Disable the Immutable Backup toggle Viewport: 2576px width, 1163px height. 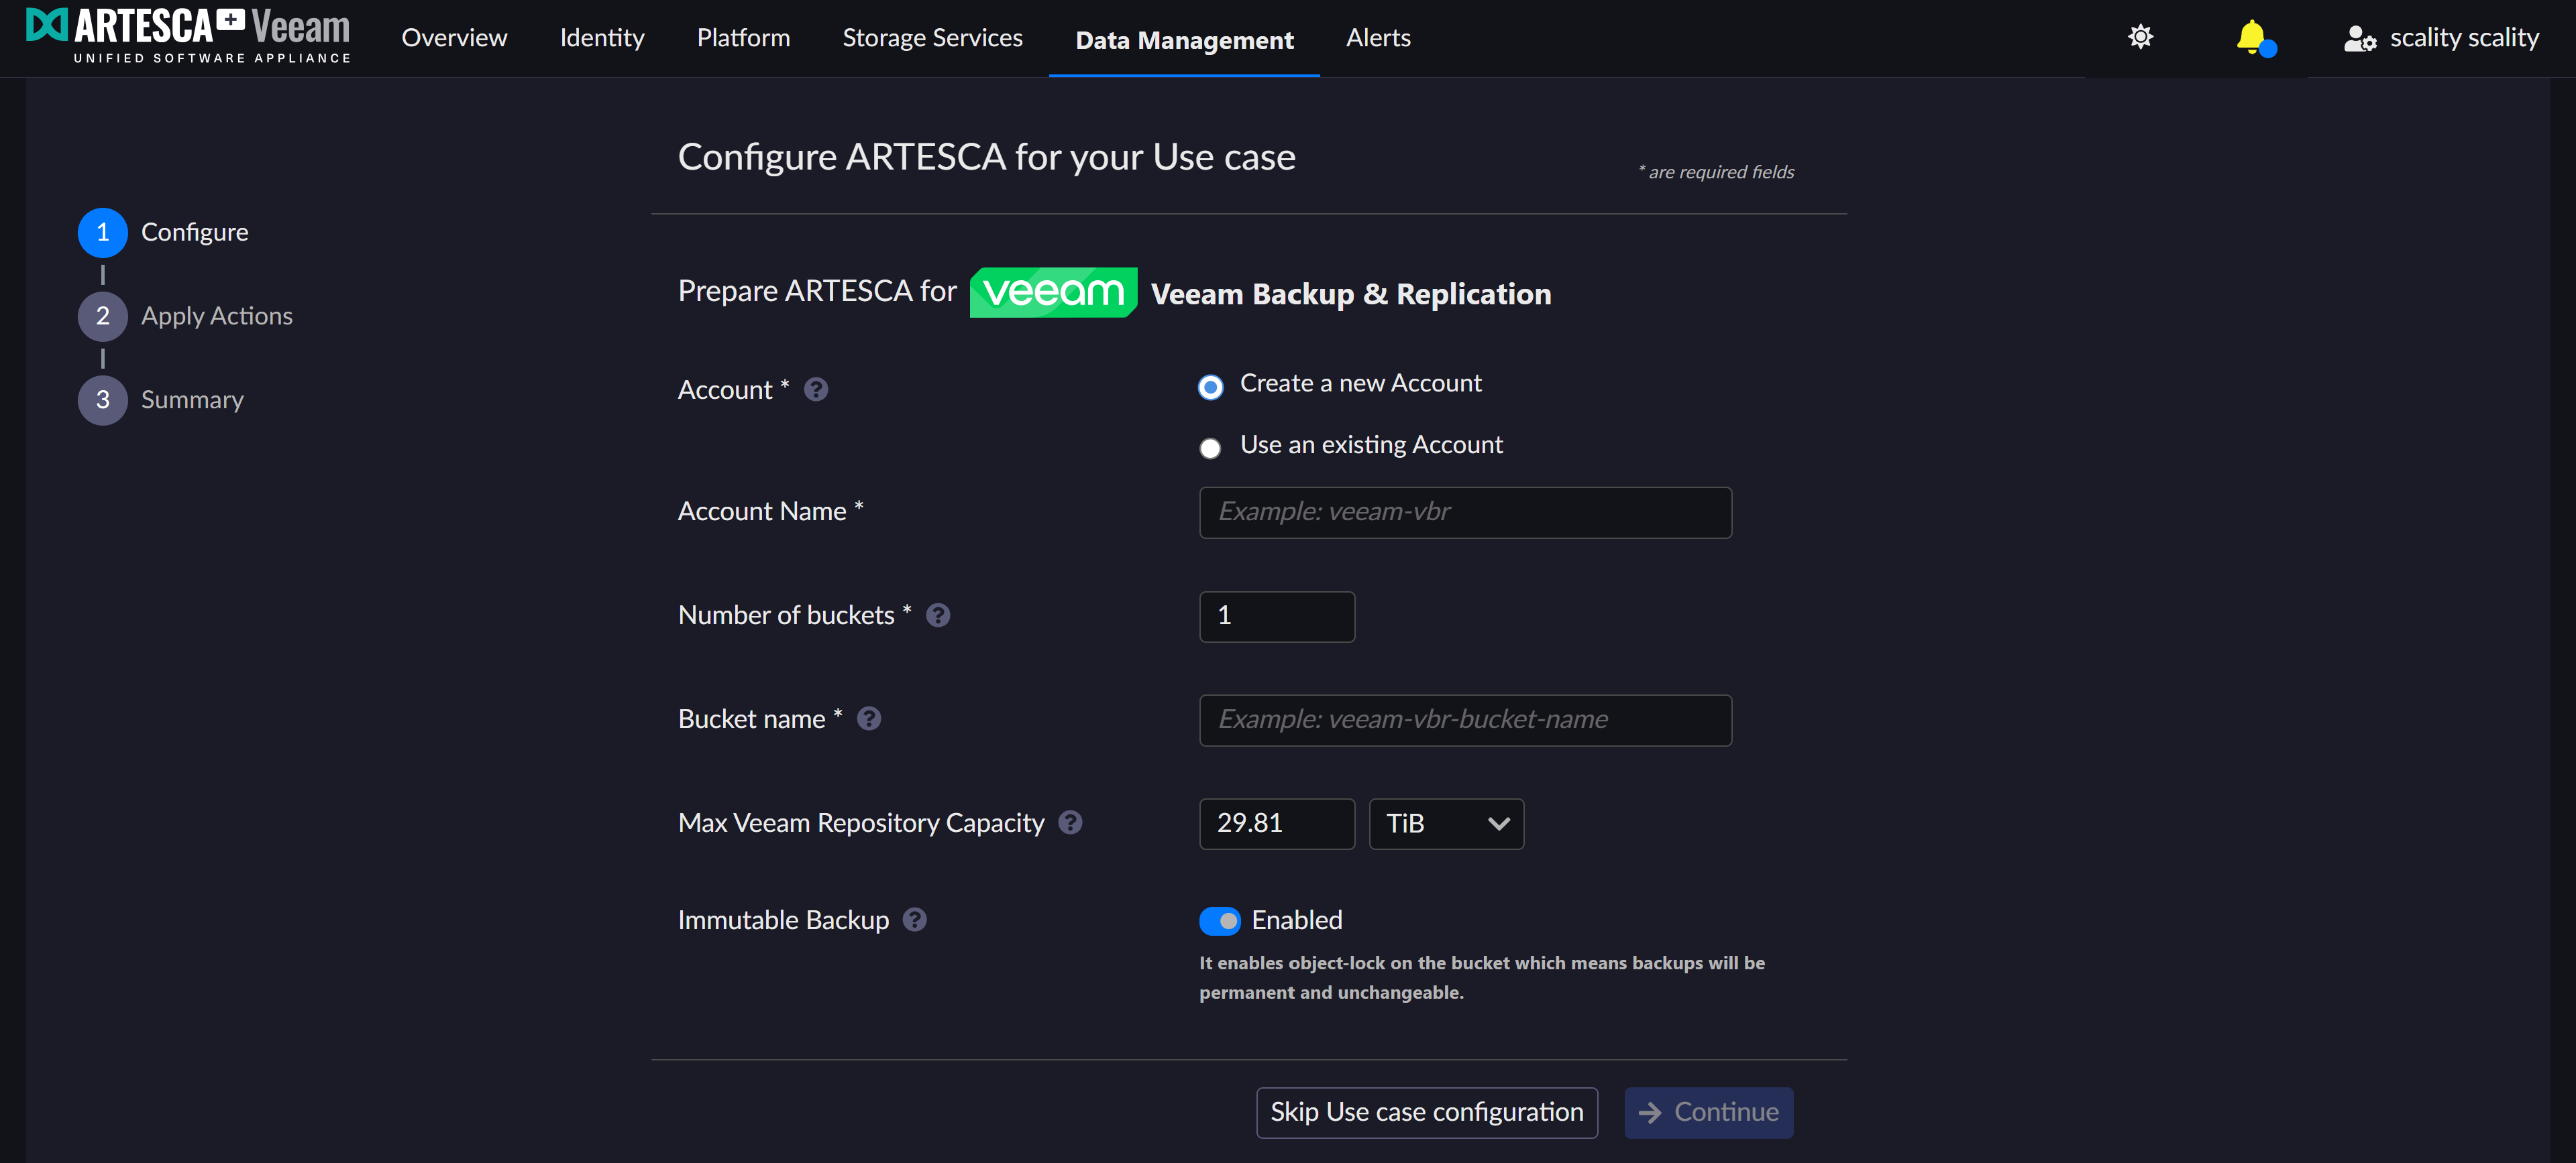[1219, 920]
